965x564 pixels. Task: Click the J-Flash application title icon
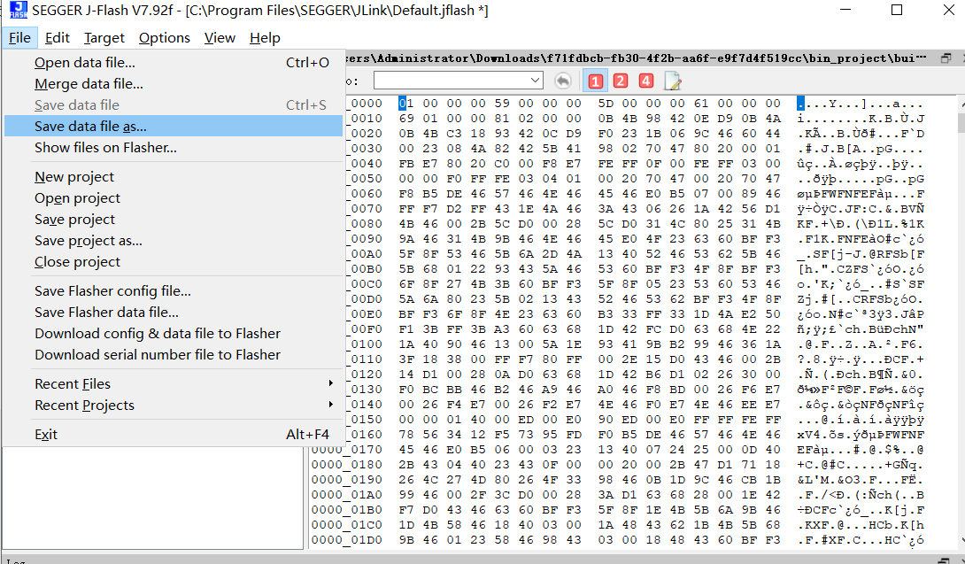[x=18, y=10]
